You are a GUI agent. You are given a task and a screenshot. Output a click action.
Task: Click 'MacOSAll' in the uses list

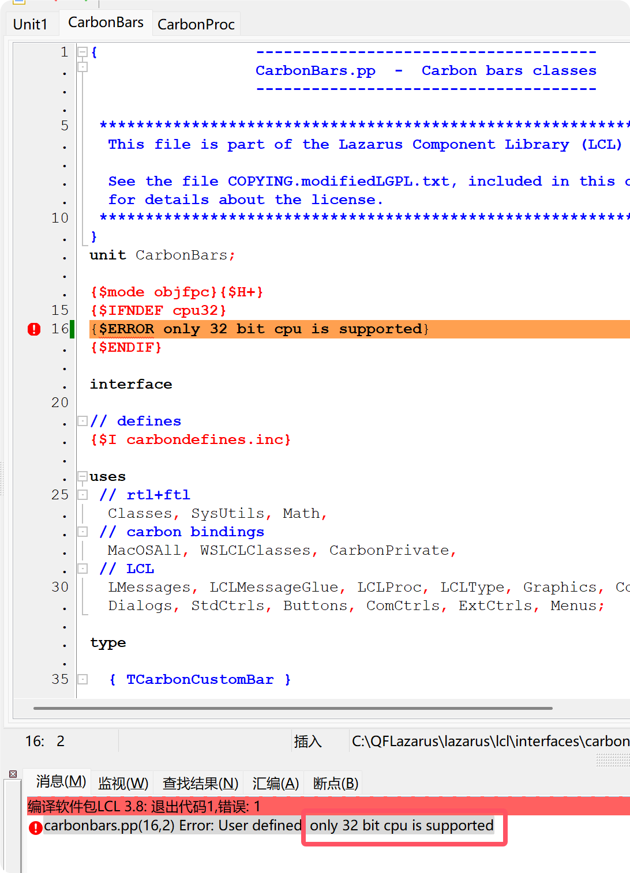pyautogui.click(x=144, y=550)
